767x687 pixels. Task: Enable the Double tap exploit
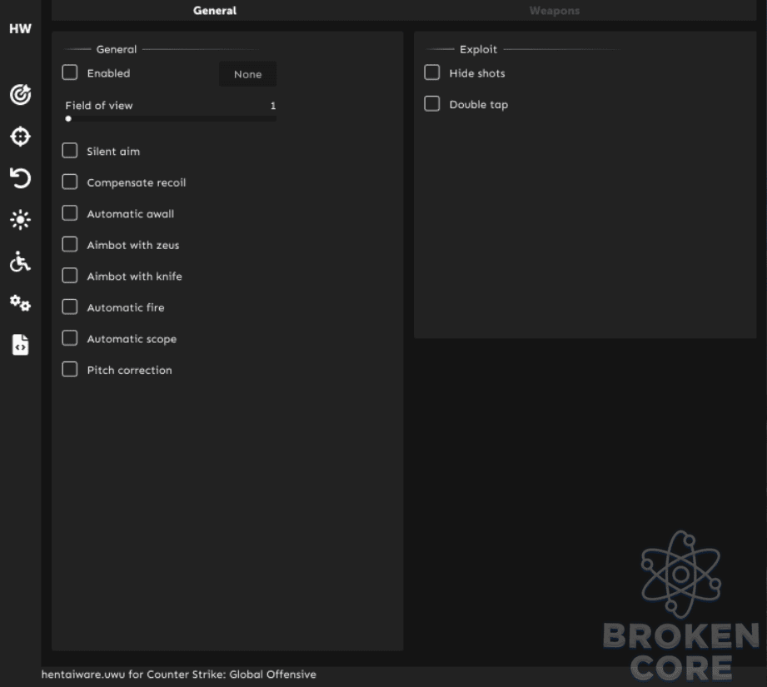(x=432, y=103)
